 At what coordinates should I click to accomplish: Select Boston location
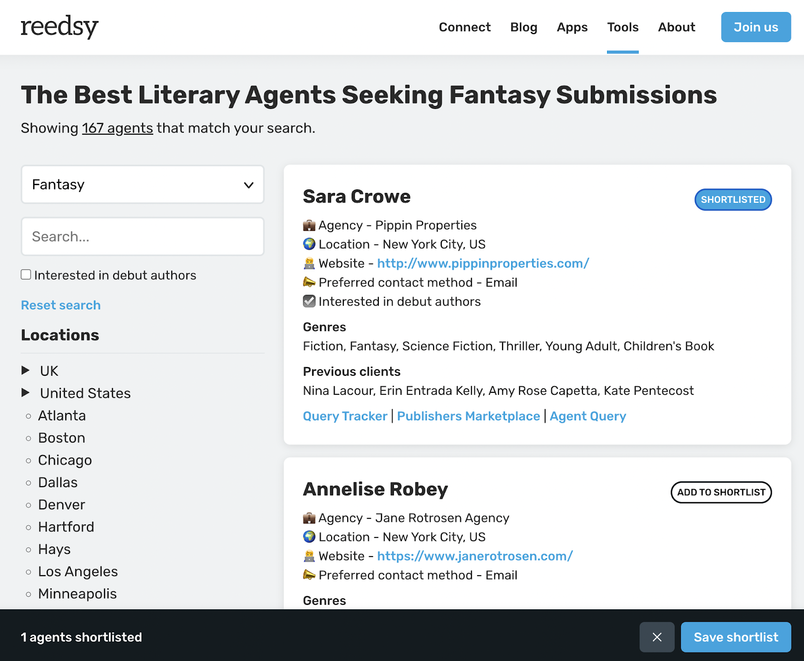tap(62, 438)
